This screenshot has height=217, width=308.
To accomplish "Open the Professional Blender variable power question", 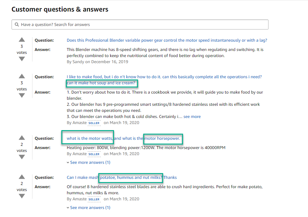I will click(x=167, y=40).
